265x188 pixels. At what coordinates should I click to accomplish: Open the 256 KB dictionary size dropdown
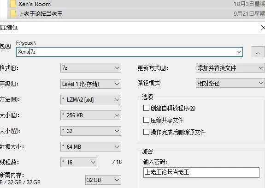(91, 115)
